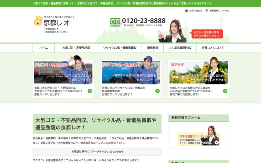Click the top green banner tagline text
The image size is (261, 163).
coord(122,3)
